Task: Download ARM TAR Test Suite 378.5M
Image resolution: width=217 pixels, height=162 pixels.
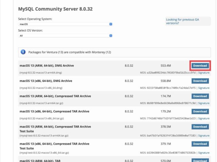Action: pos(200,127)
